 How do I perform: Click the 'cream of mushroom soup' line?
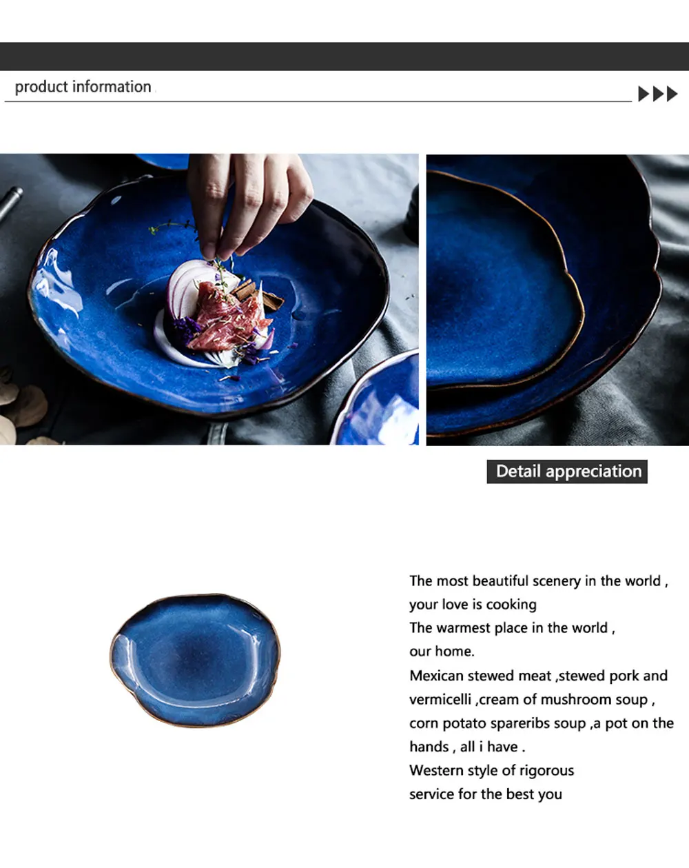tap(532, 699)
